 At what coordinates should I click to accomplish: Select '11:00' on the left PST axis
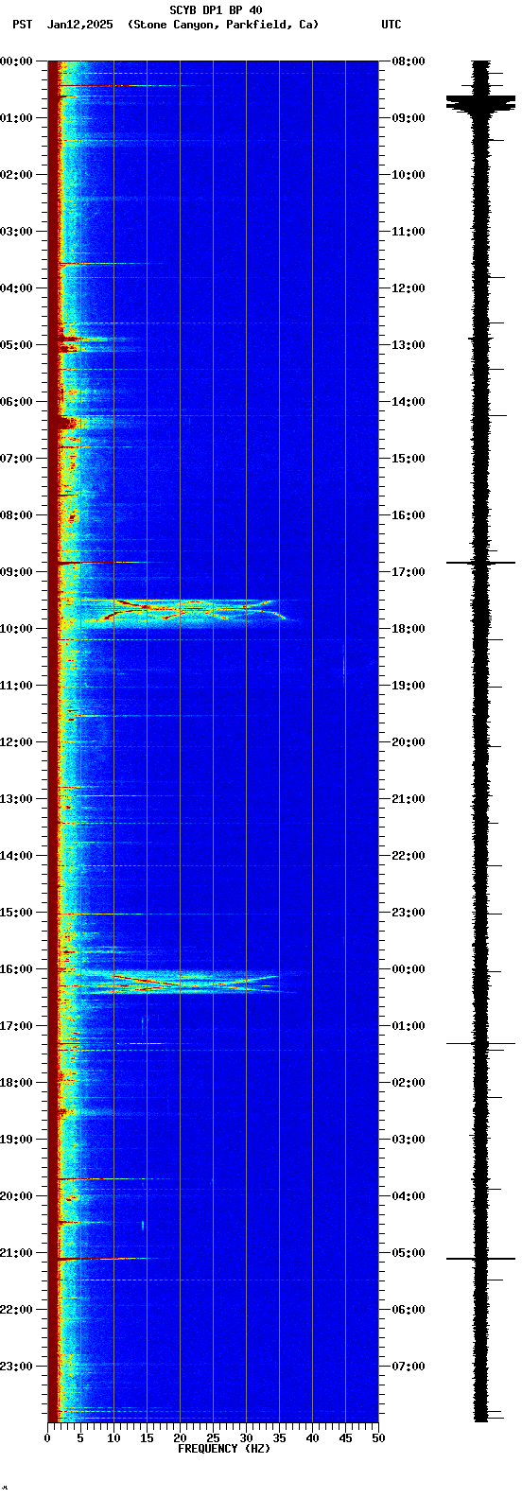point(16,686)
